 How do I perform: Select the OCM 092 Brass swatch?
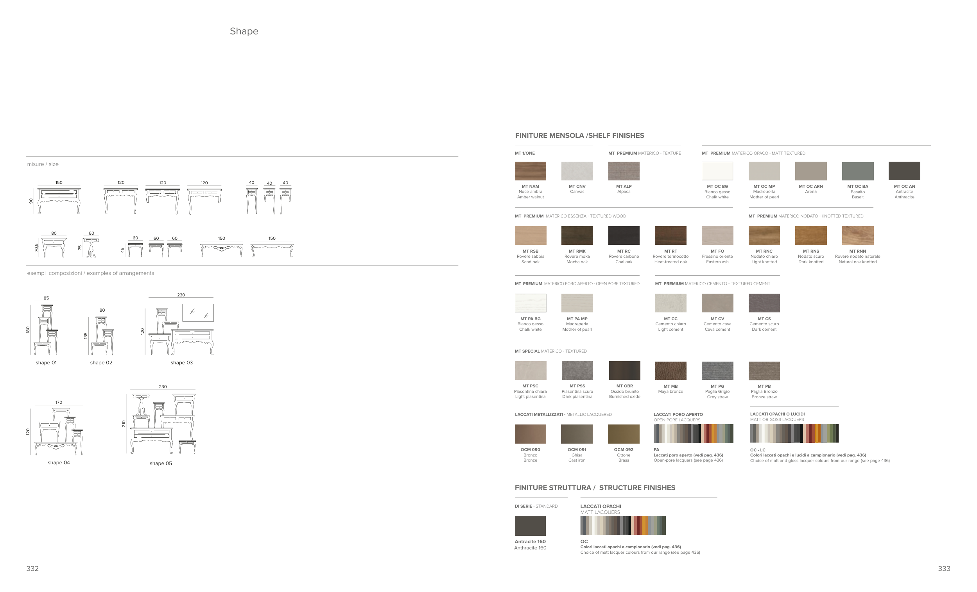[x=623, y=434]
